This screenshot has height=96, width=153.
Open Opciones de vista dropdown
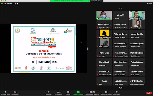point(96,1)
